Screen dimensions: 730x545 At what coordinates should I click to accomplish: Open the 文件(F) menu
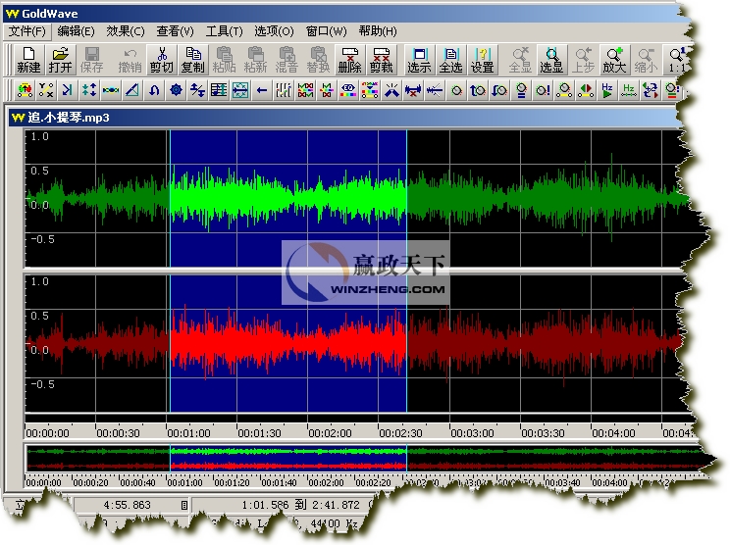click(x=27, y=31)
